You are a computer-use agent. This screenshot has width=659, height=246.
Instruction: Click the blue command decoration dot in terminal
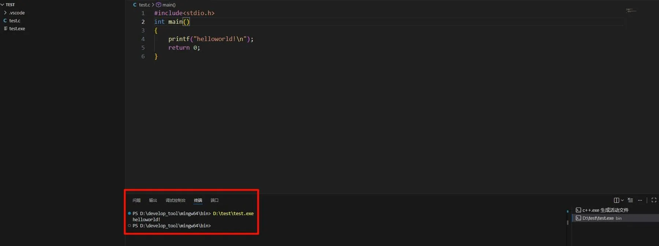[129, 213]
